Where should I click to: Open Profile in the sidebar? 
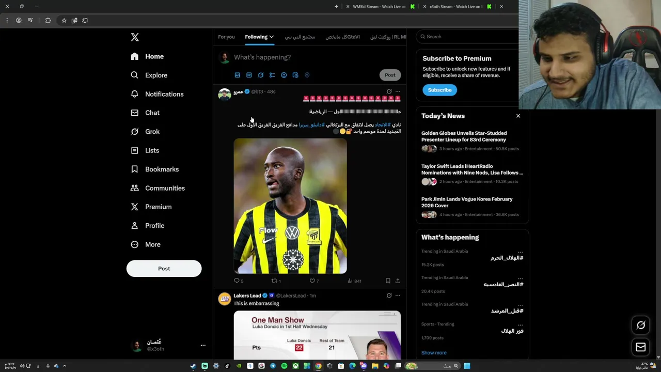[x=148, y=225]
